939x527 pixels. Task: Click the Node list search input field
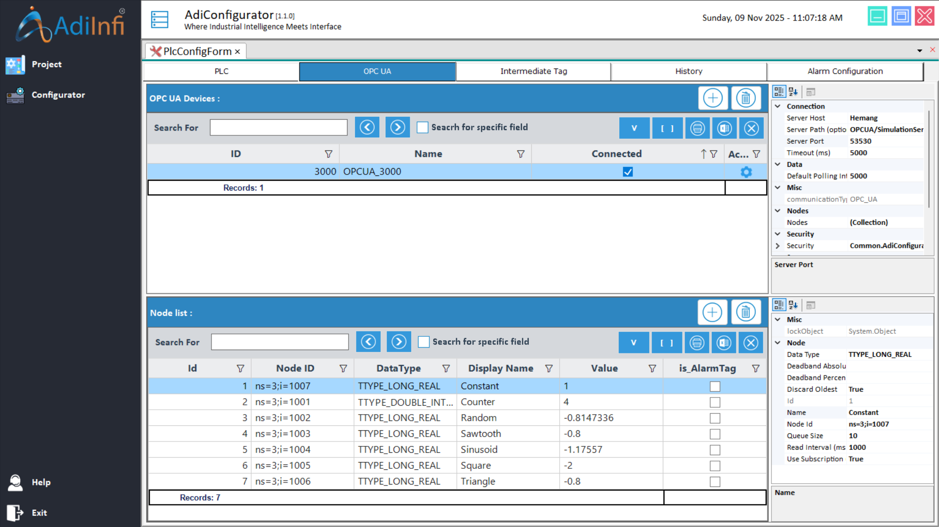(x=280, y=342)
